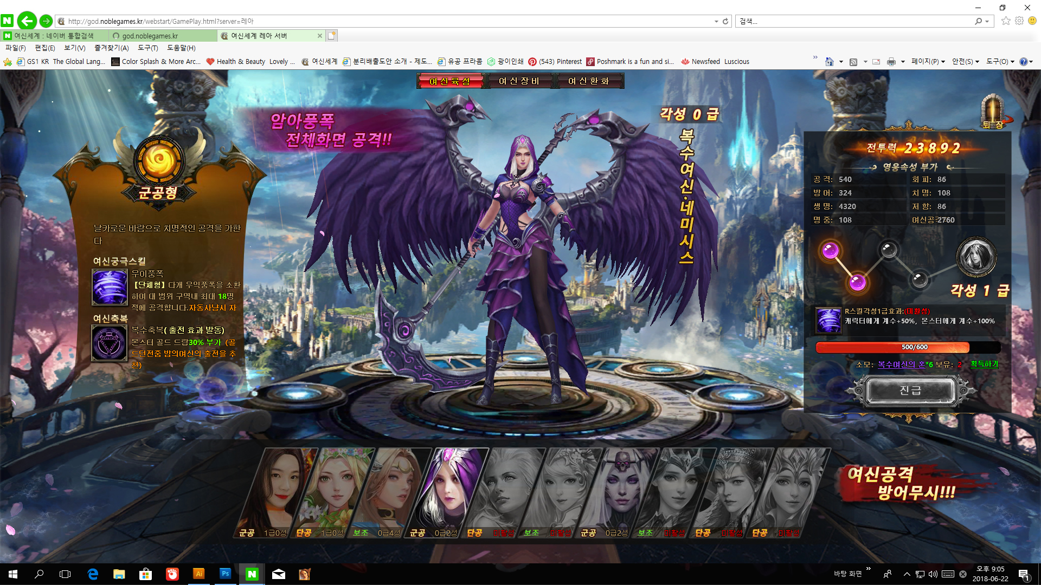Click the R스킬각성 skill effect icon
The height and width of the screenshot is (585, 1041).
[x=829, y=320]
